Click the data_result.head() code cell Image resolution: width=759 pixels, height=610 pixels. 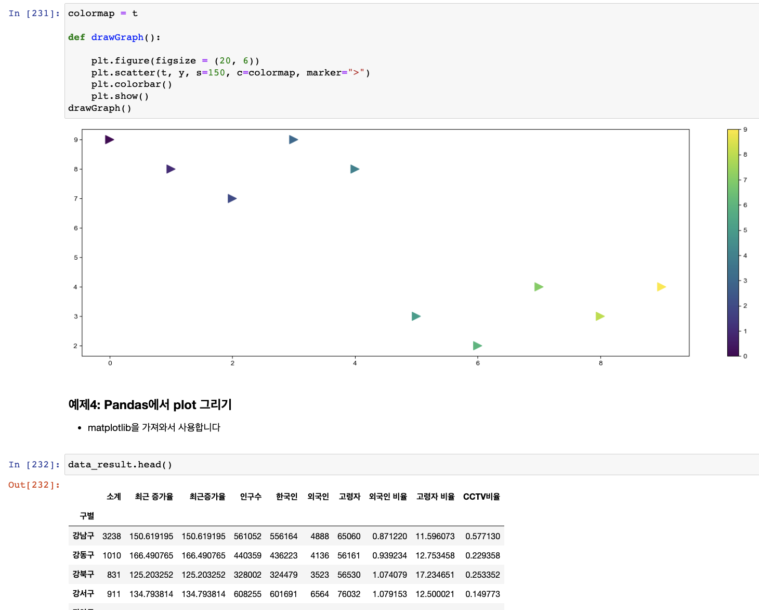coord(412,465)
